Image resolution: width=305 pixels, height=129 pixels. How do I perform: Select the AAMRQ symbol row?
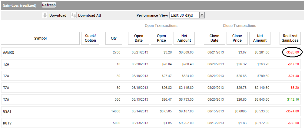(x=9, y=53)
